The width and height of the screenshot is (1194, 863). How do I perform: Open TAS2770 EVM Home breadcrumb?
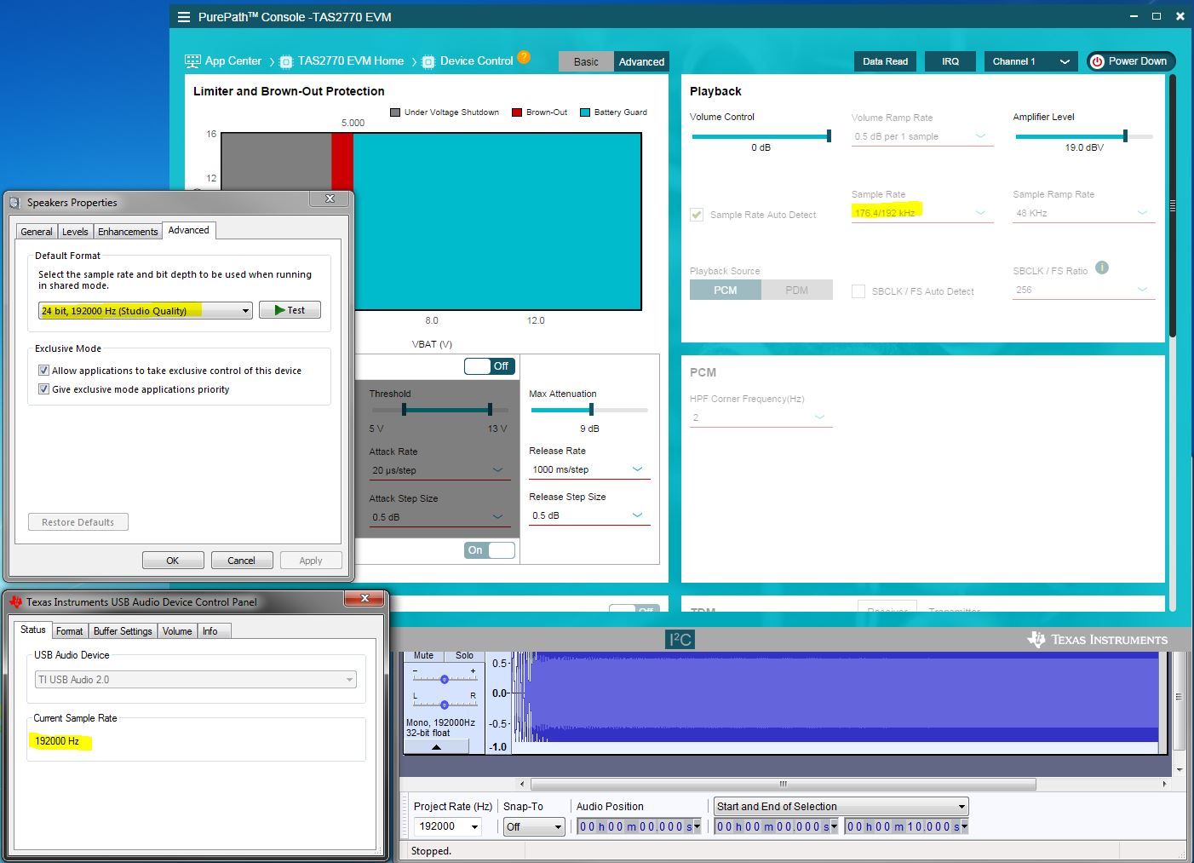(342, 61)
